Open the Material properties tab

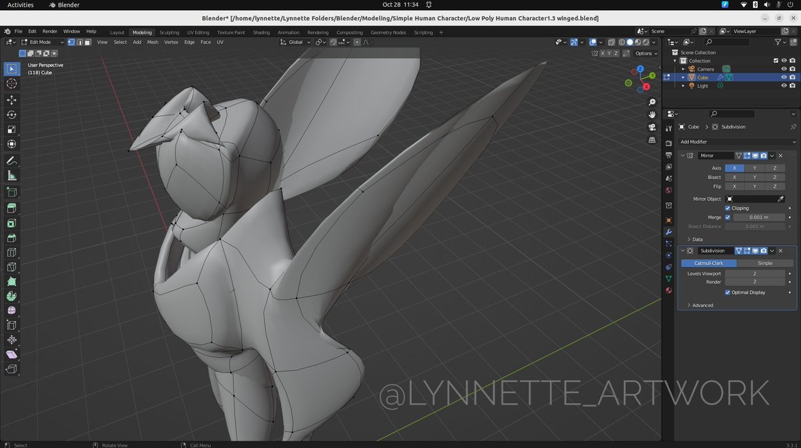pos(669,290)
